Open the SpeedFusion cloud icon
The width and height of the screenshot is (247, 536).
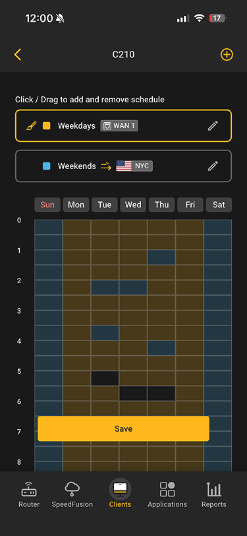[72, 489]
